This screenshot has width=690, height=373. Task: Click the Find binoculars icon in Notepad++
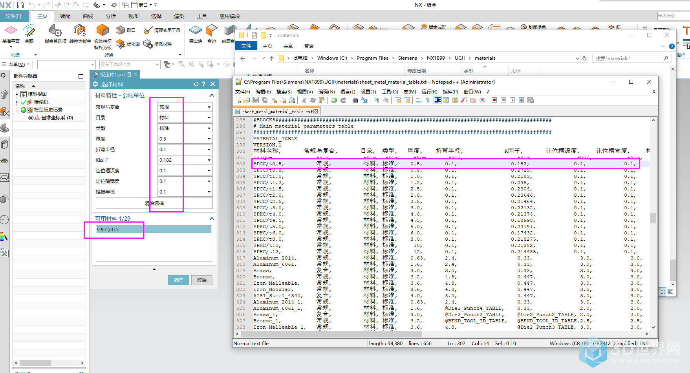tap(355, 100)
